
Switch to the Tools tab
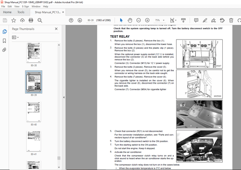[21, 12]
